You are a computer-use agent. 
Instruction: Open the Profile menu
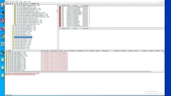click(x=21, y=2)
